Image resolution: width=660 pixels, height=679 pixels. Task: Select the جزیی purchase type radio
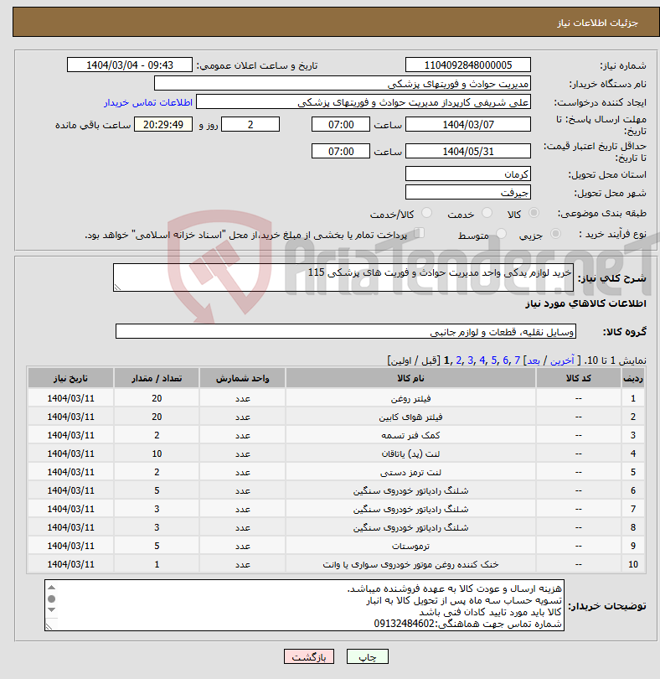click(555, 234)
